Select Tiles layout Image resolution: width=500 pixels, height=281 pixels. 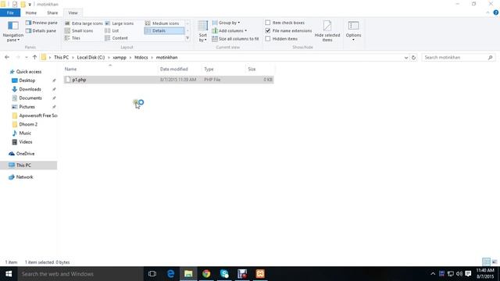pyautogui.click(x=73, y=38)
